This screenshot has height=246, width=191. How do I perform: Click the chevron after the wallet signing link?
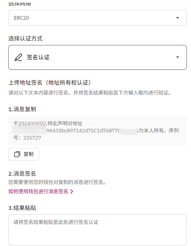click(x=72, y=191)
